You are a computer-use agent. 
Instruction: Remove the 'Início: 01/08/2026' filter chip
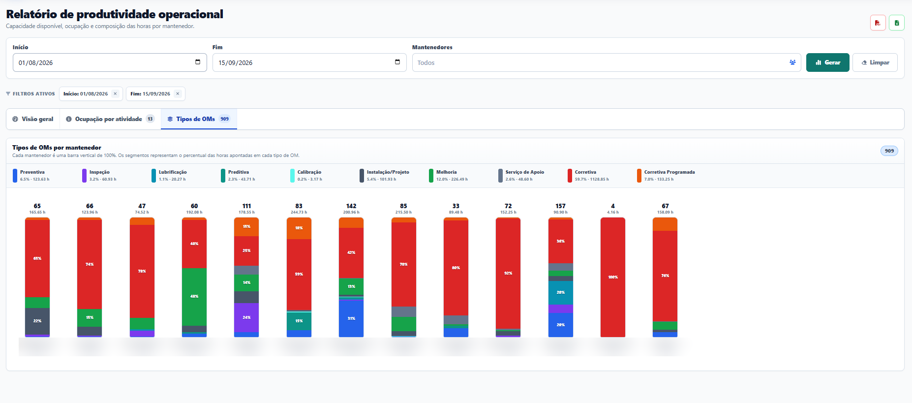click(115, 93)
